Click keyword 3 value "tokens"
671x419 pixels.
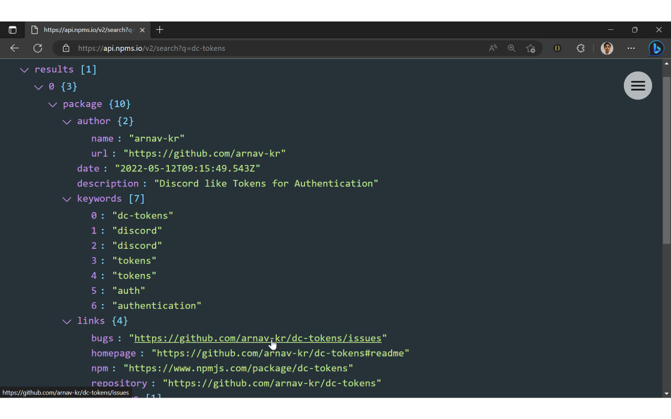134,261
